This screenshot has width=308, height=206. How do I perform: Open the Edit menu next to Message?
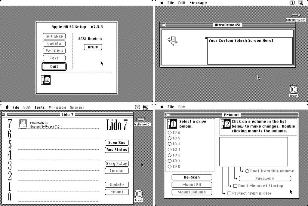point(182,3)
